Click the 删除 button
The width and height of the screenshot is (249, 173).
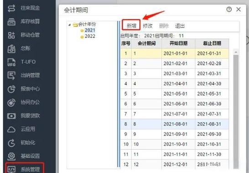click(164, 26)
